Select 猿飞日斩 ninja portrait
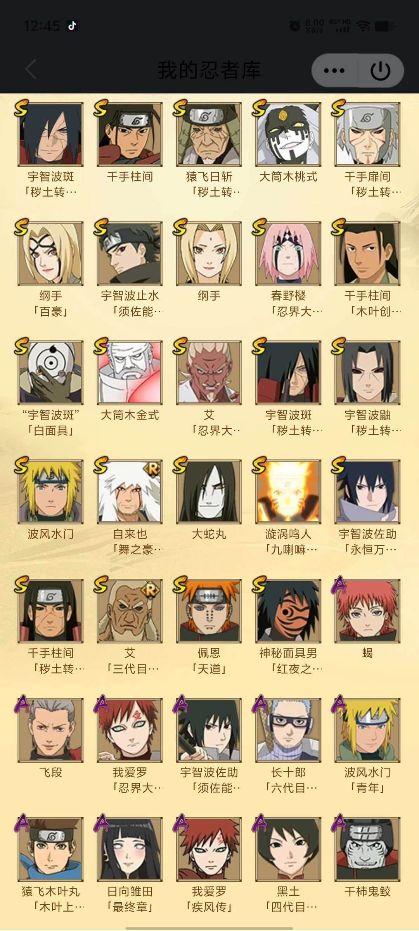 click(x=209, y=134)
